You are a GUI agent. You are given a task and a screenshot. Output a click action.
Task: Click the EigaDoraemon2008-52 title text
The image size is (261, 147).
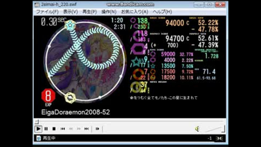click(75, 112)
